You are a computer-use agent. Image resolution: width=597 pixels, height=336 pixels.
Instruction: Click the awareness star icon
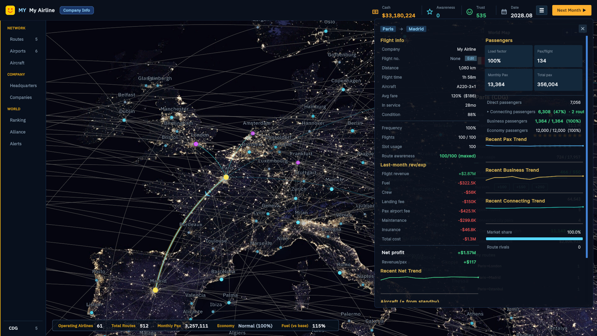coord(430,12)
